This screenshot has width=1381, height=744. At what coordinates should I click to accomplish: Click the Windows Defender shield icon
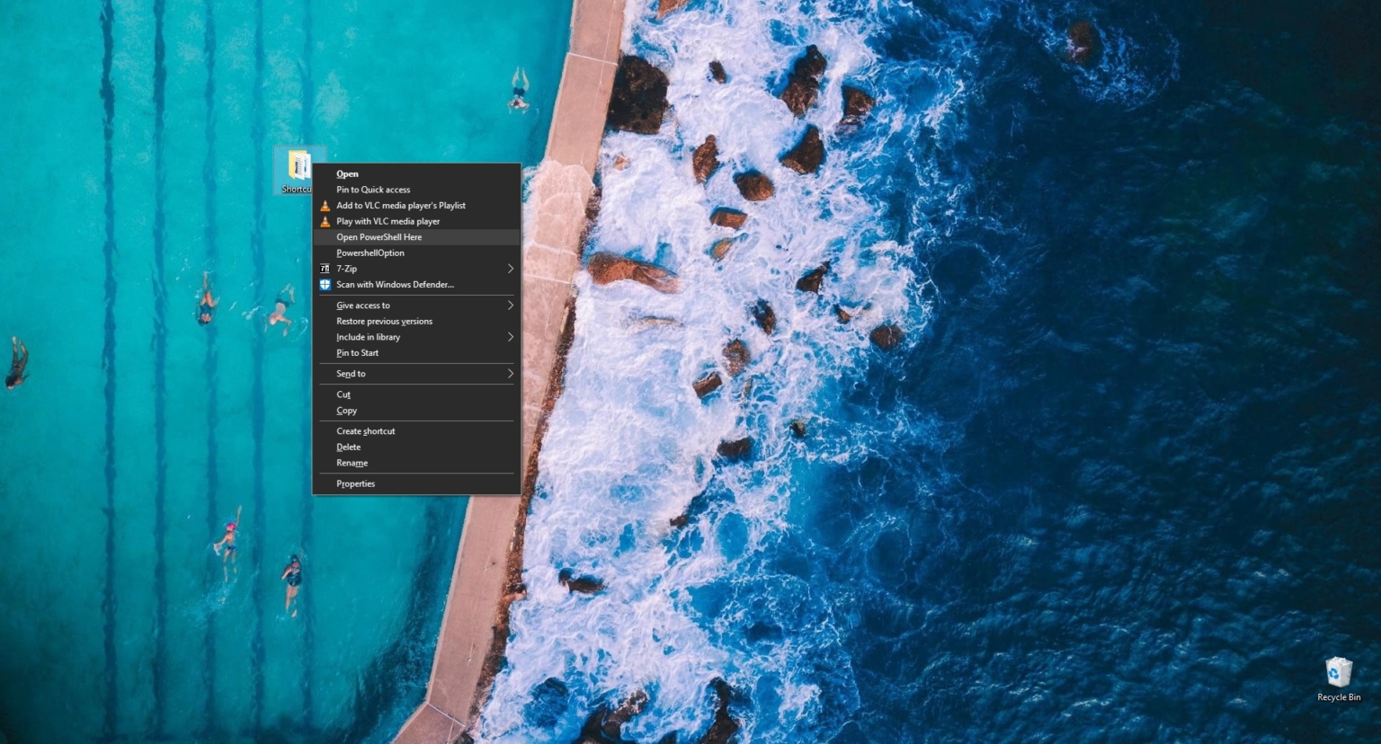click(325, 284)
